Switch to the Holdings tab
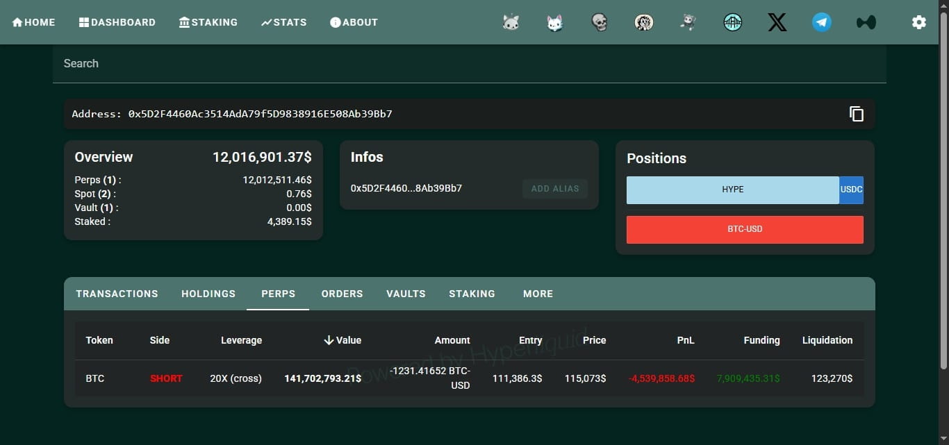 pyautogui.click(x=208, y=294)
